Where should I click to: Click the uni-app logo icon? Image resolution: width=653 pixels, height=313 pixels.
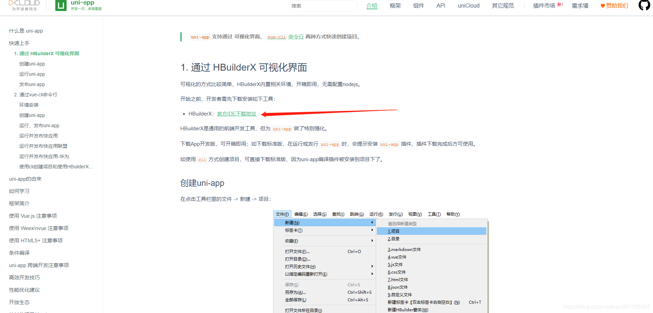(61, 5)
